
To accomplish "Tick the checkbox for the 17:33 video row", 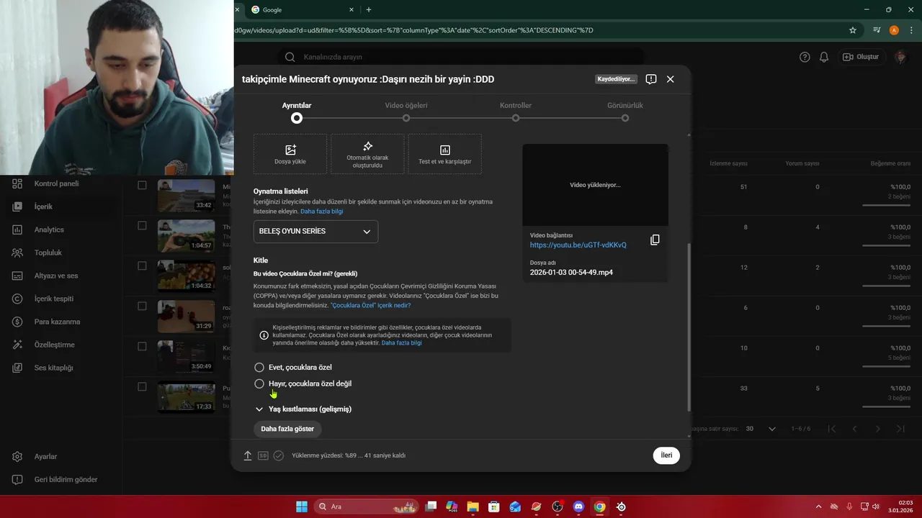I will [142, 386].
